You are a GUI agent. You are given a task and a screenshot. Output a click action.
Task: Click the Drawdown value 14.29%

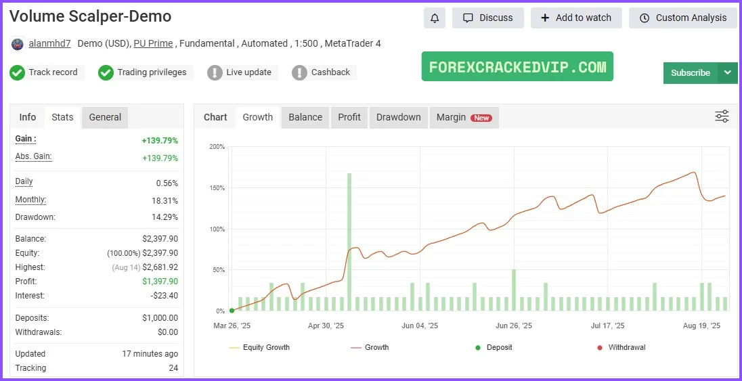[x=166, y=217]
